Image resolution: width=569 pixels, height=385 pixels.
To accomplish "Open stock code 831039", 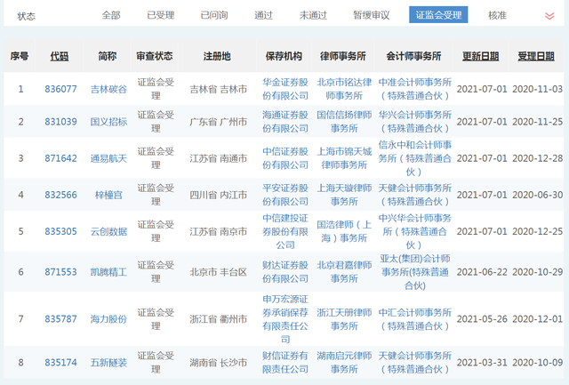I will [60, 122].
